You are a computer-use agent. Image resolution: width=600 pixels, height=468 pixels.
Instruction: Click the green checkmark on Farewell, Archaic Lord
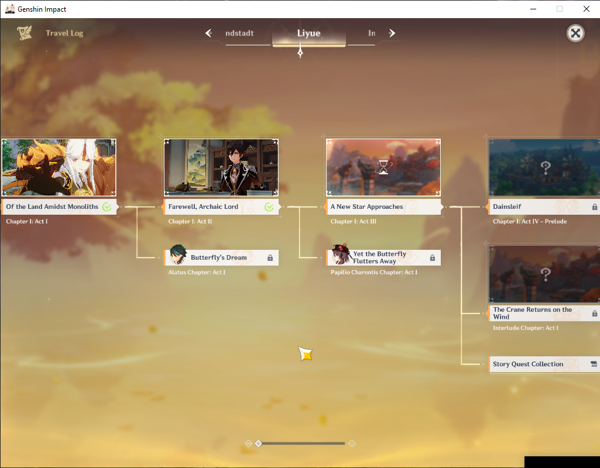(269, 207)
